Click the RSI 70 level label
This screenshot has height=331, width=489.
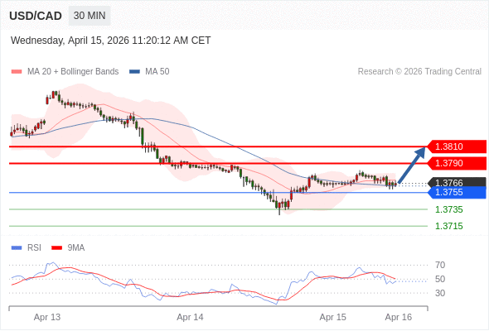(x=440, y=266)
